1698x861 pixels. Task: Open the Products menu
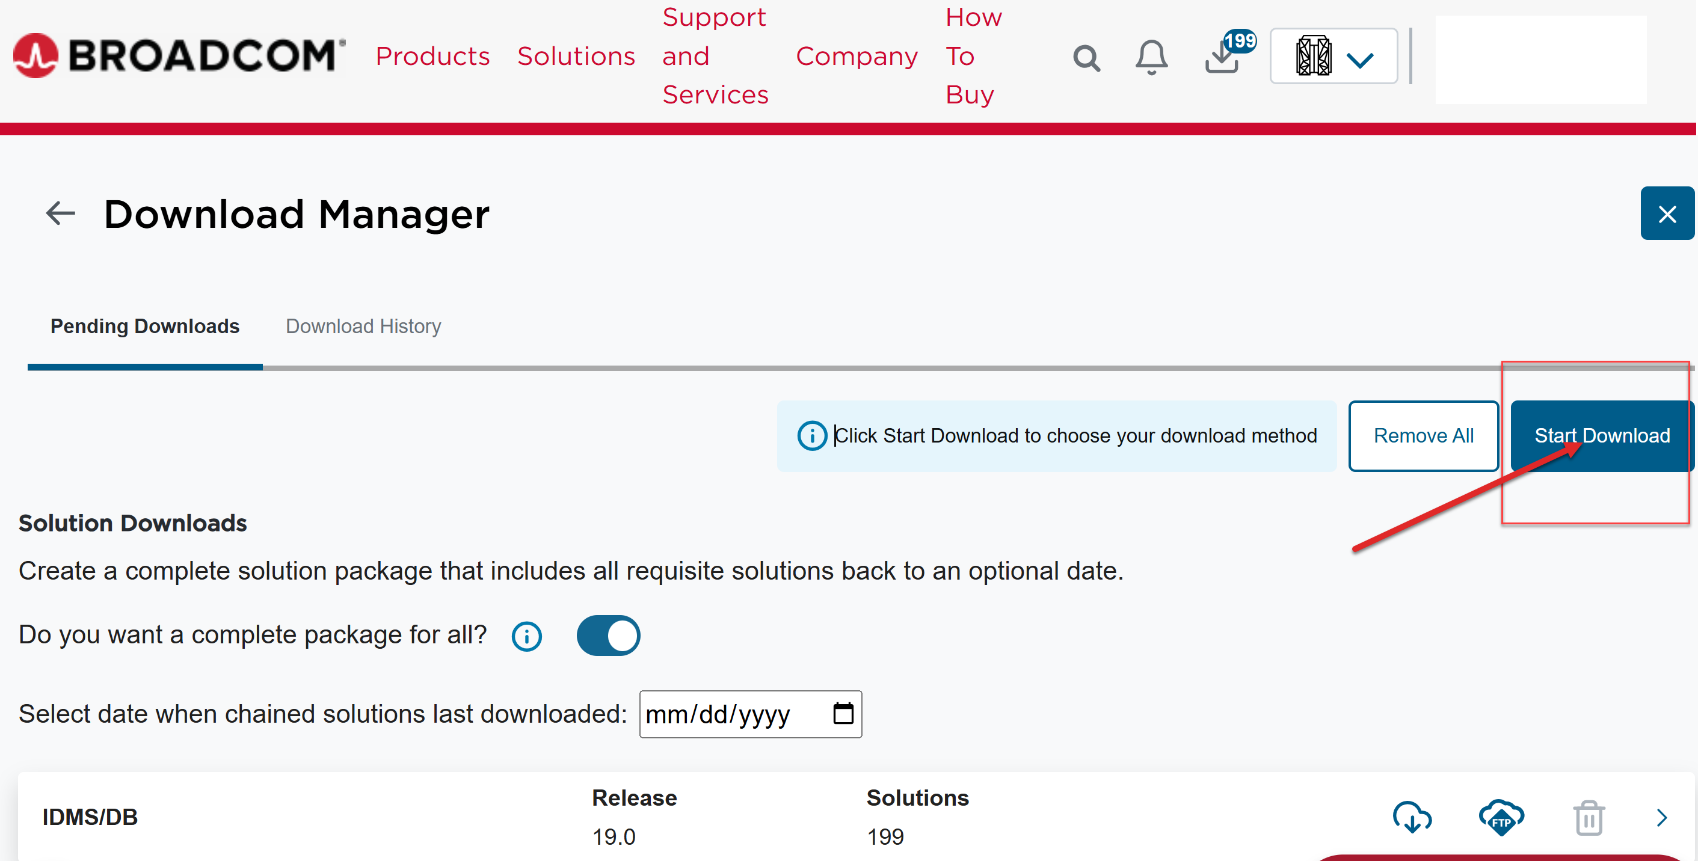tap(432, 56)
